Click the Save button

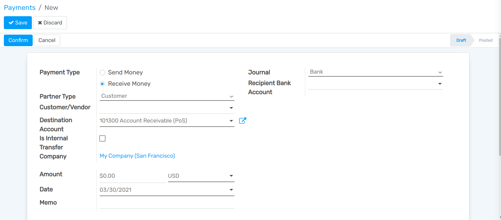18,23
